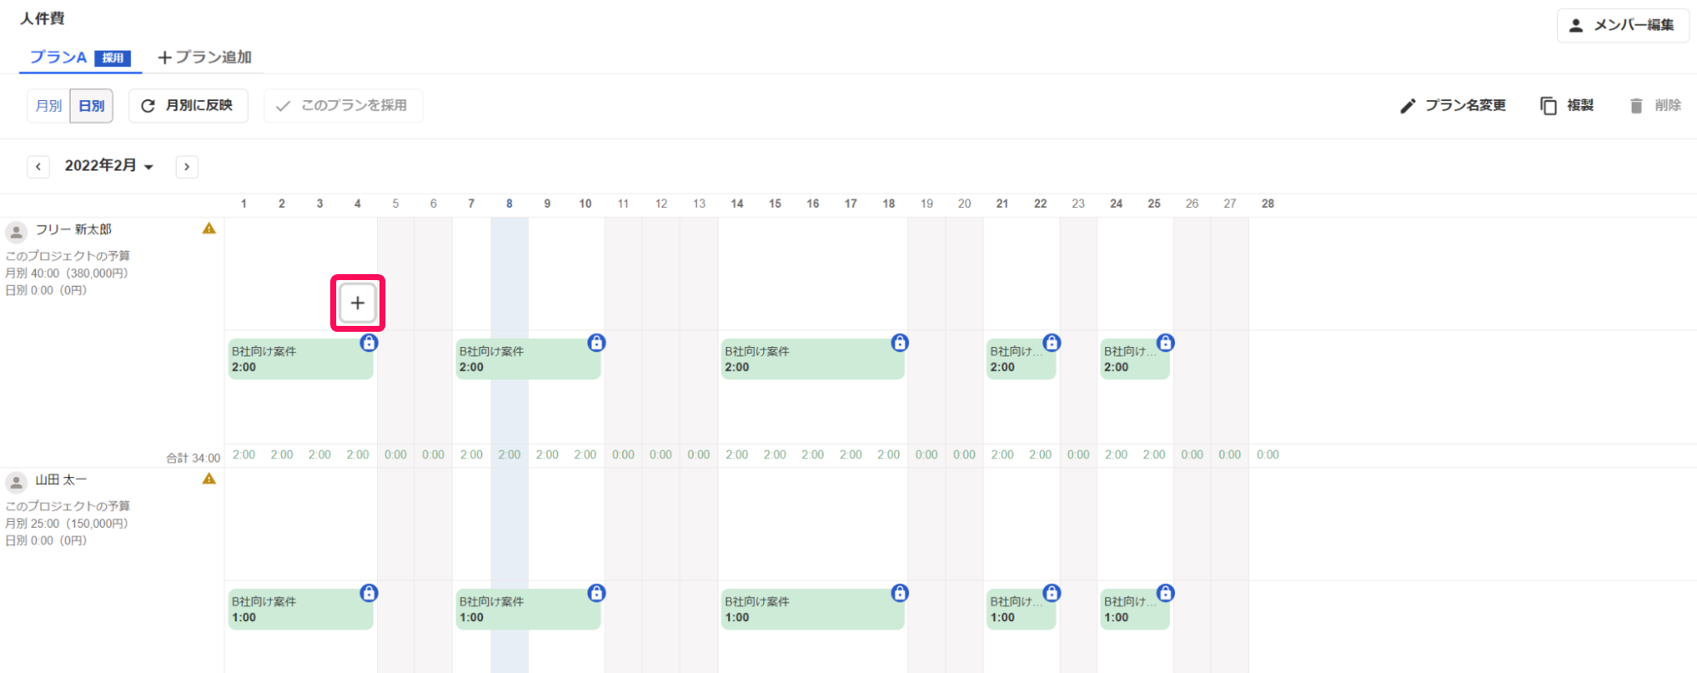
Task: Open the 2022年2月 month dropdown
Action: point(109,165)
